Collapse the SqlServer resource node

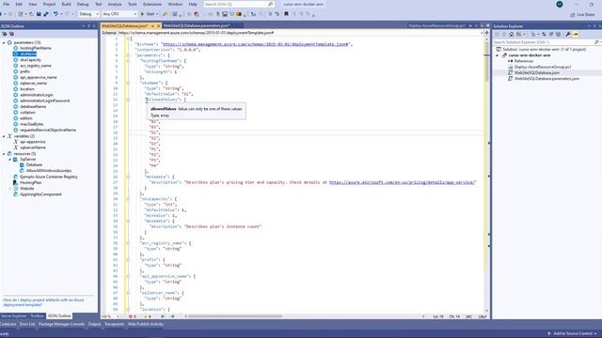(10, 159)
